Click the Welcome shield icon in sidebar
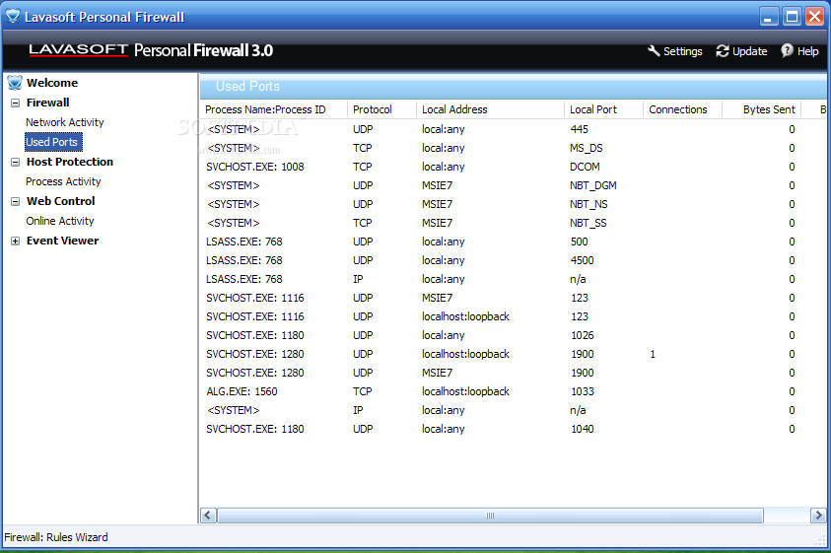The image size is (831, 553). coord(15,83)
